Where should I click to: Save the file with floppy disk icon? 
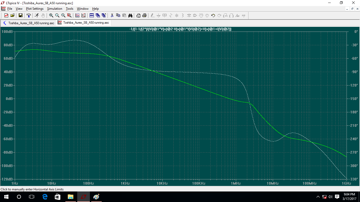pyautogui.click(x=21, y=16)
